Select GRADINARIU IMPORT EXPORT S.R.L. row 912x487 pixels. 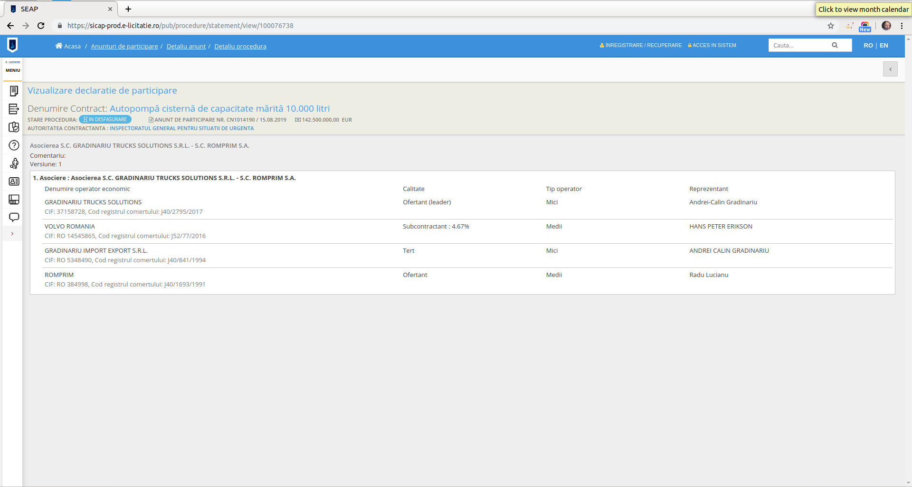tap(96, 250)
